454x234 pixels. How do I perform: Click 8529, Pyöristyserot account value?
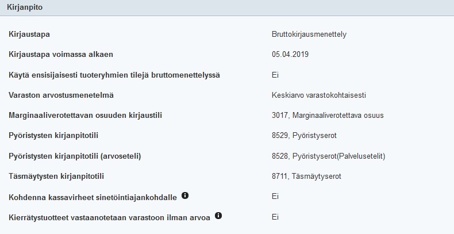tap(304, 136)
